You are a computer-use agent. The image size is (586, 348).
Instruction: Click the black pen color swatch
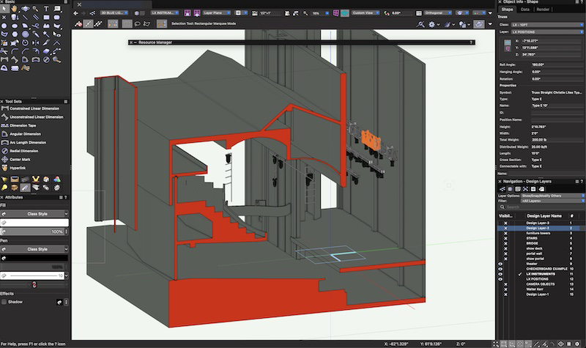click(x=34, y=258)
